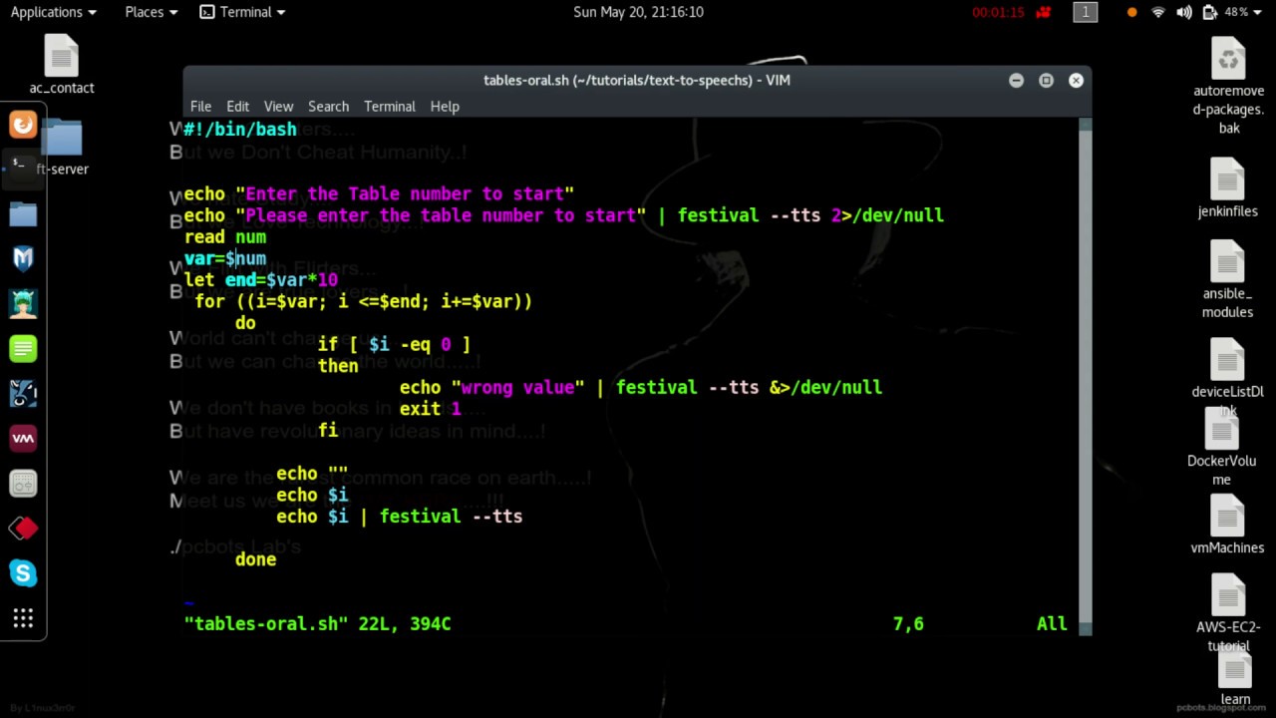Click the volume speaker icon
The width and height of the screenshot is (1276, 718).
tap(1184, 12)
